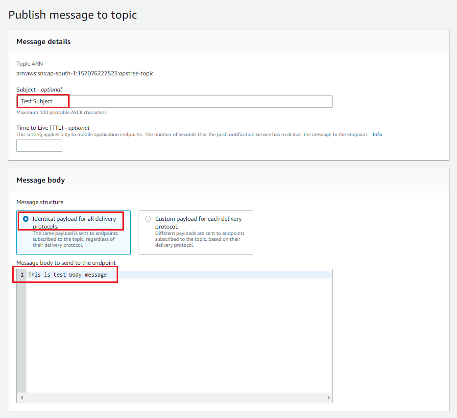Click the 'Time to Live (TTL)' label
This screenshot has width=457, height=418.
(53, 128)
